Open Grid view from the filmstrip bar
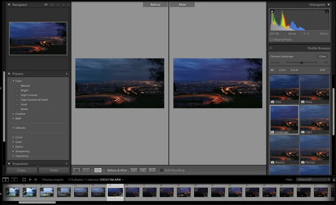 point(24,179)
